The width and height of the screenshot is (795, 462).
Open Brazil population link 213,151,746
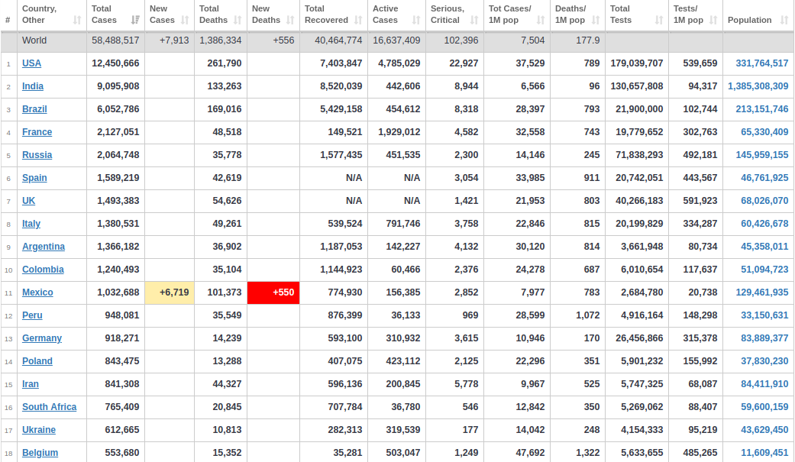coord(762,109)
